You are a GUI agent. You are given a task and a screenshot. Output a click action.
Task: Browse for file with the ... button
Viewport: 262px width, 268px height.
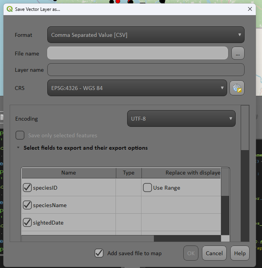tap(238, 53)
